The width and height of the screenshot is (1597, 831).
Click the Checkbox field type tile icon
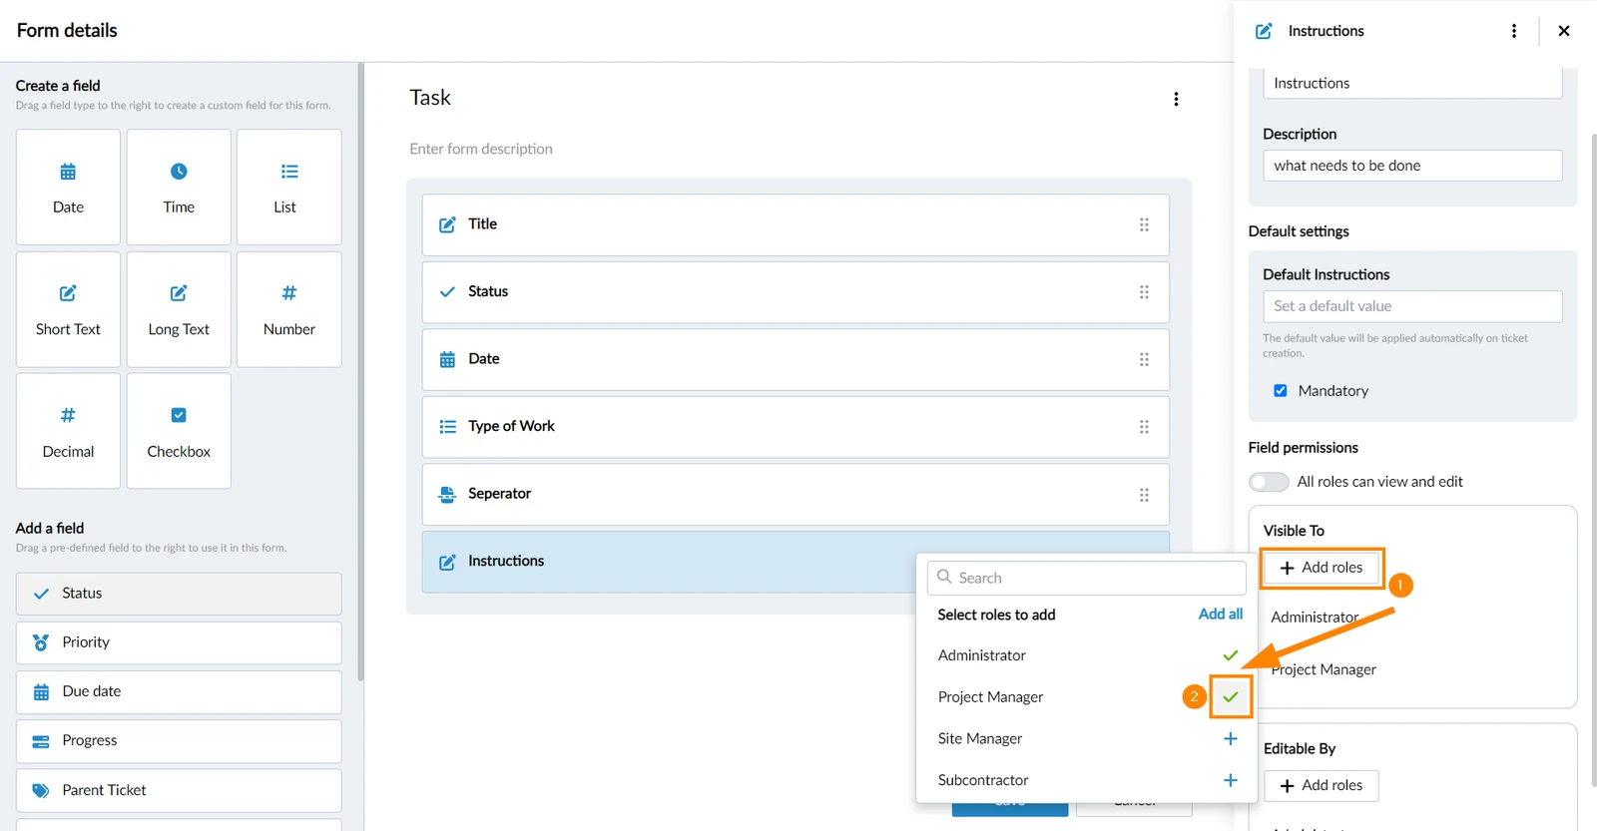click(x=179, y=415)
